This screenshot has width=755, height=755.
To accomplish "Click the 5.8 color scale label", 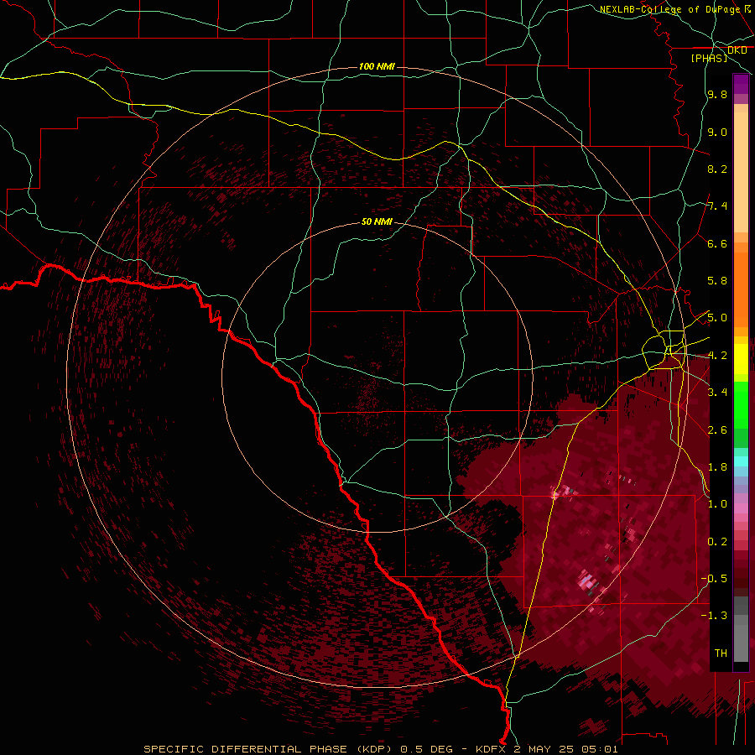I will tap(717, 281).
